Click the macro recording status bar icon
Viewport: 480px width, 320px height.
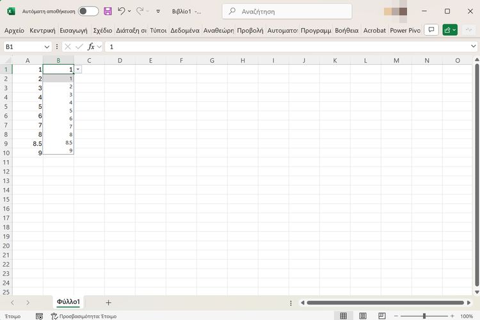[40, 316]
